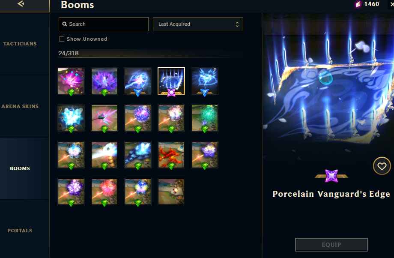Select the last boom thumbnail without a gem
This screenshot has height=258, width=394.
(x=171, y=192)
